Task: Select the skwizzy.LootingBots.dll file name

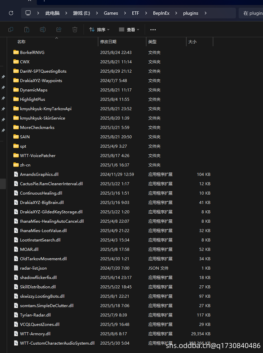Action: (42, 296)
